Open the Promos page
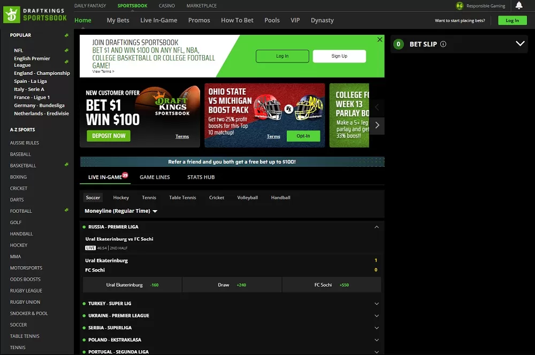 tap(199, 20)
